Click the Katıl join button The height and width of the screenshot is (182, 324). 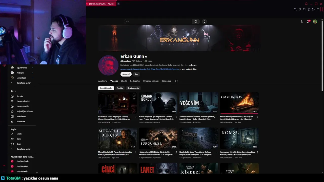[136, 74]
